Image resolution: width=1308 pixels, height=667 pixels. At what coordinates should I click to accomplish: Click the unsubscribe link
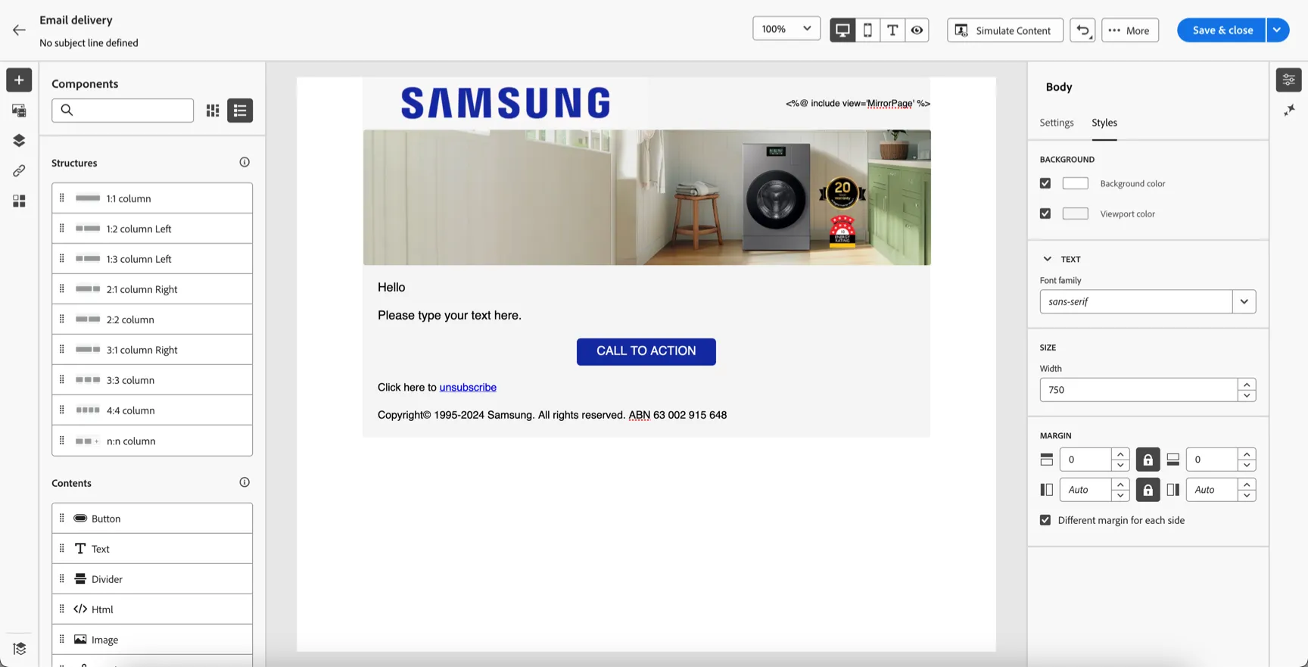(468, 388)
